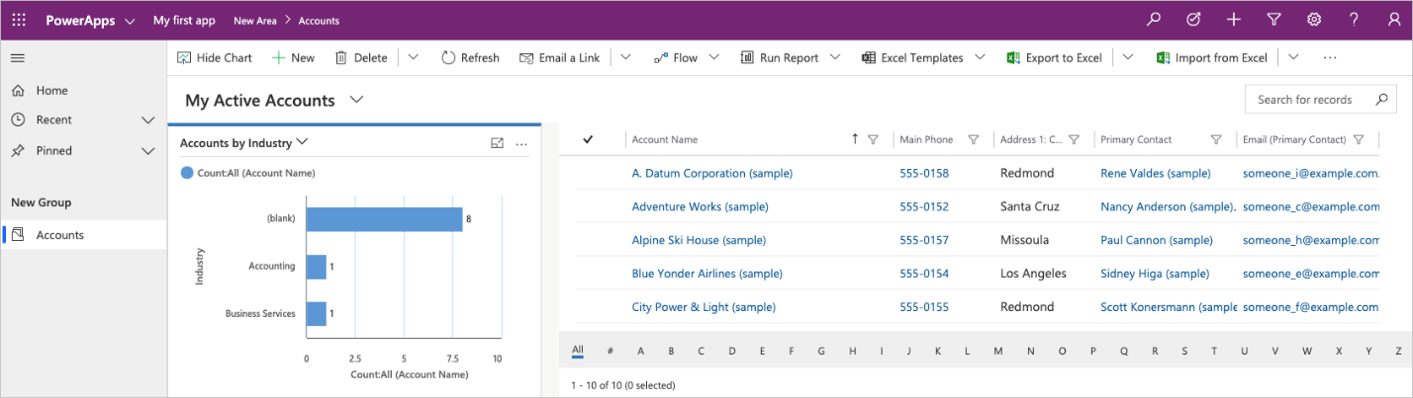Click the (blank) industry bar in chart

pos(384,219)
